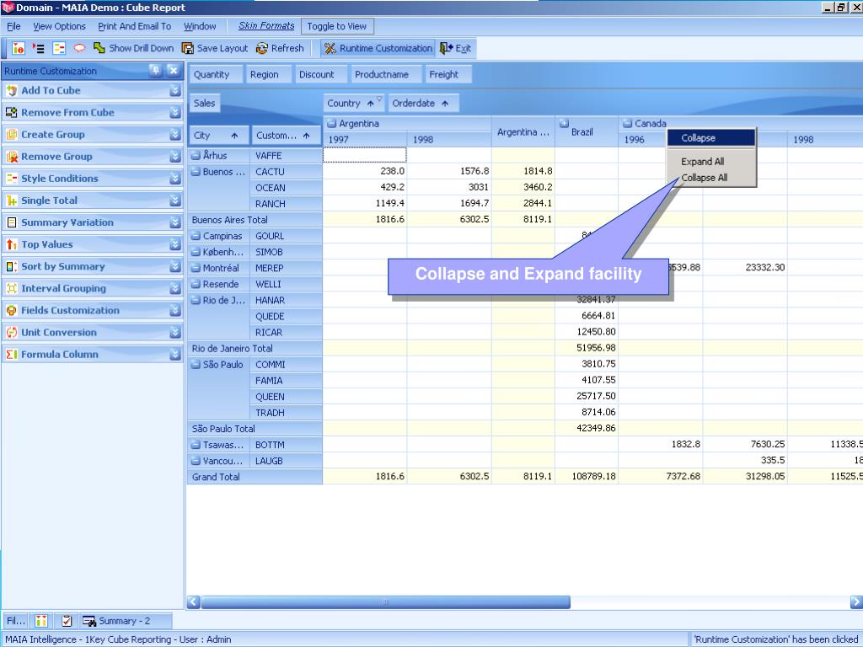The width and height of the screenshot is (863, 647).
Task: Expand the Add To Cube section
Action: (174, 91)
